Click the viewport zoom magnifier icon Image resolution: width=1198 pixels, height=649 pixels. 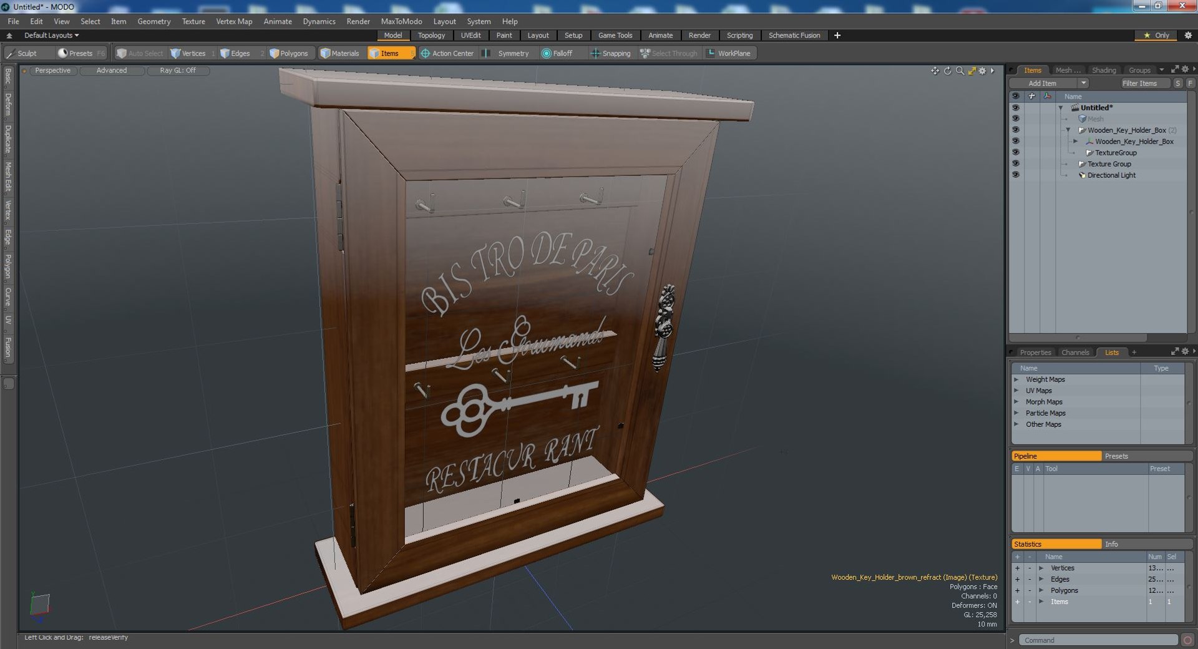[x=960, y=71]
